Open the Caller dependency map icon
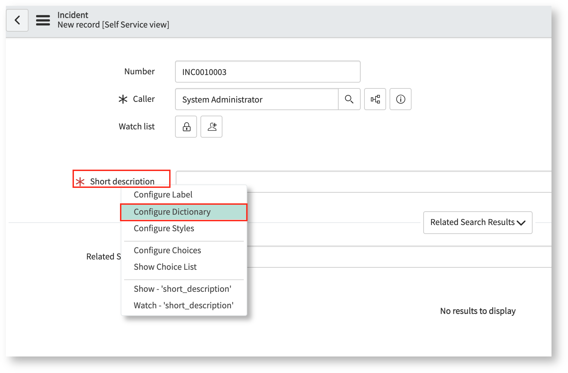Viewport: 568px width, 373px height. pos(375,99)
